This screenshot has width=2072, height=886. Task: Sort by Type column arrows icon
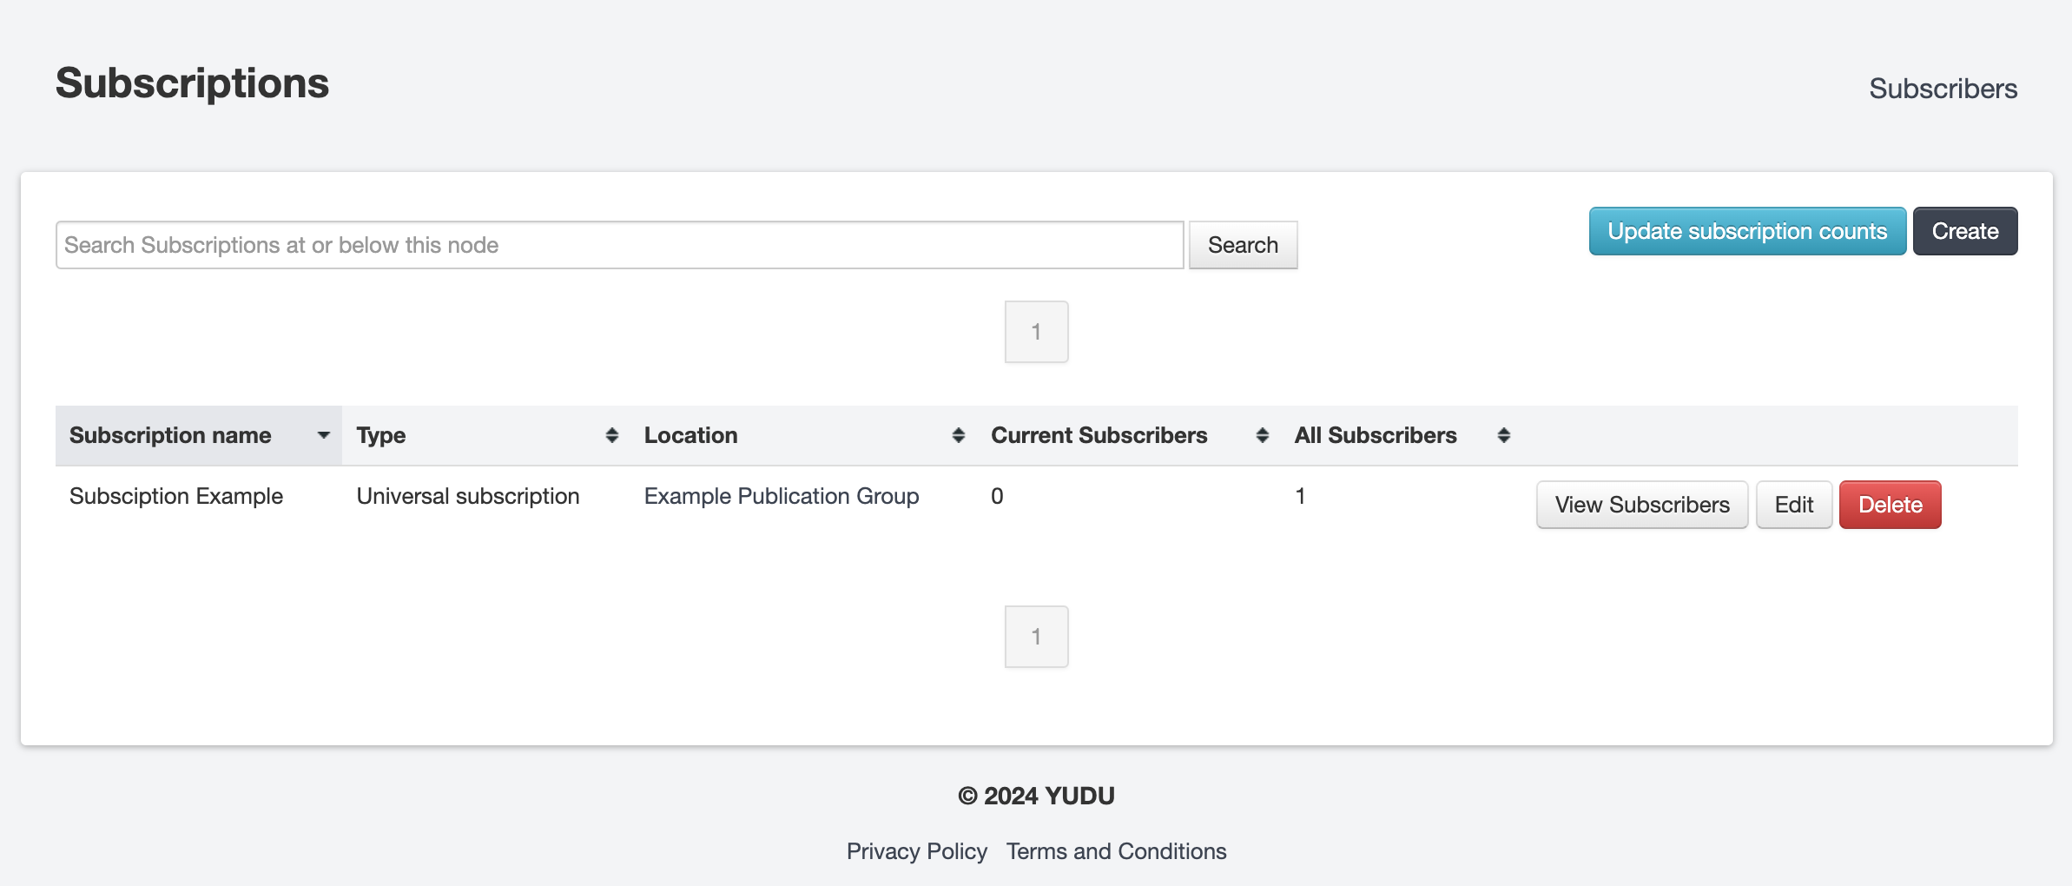tap(612, 435)
